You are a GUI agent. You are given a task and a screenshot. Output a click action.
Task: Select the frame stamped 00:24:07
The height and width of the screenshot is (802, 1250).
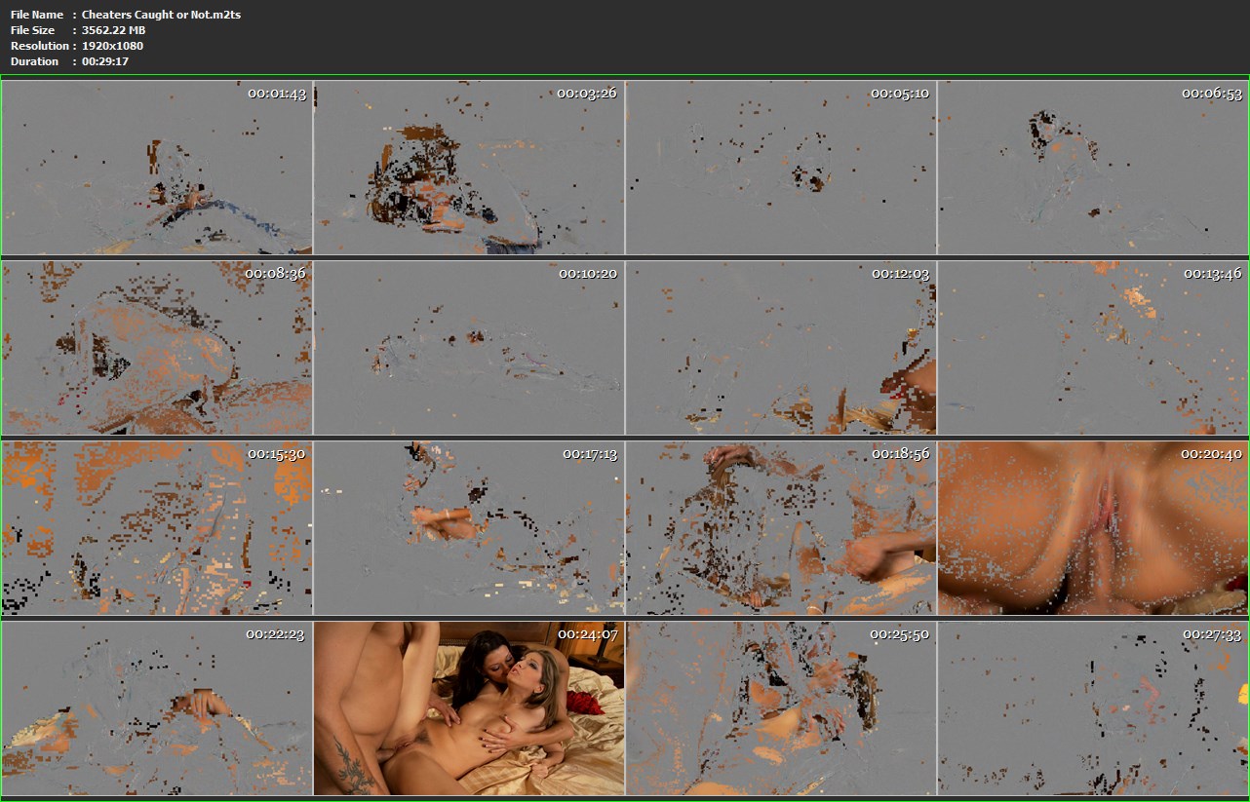469,708
